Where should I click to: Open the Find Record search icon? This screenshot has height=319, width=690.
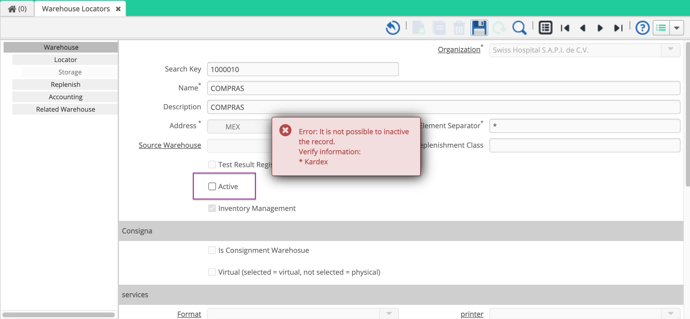point(519,28)
